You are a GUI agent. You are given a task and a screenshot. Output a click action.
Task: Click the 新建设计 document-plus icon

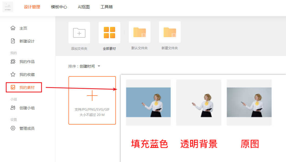pyautogui.click(x=13, y=41)
